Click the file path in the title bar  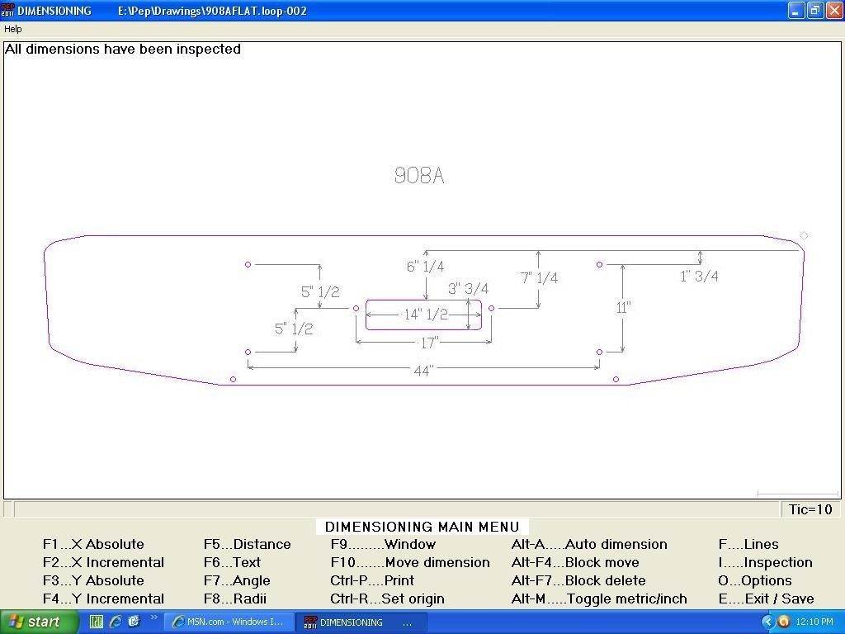[212, 11]
